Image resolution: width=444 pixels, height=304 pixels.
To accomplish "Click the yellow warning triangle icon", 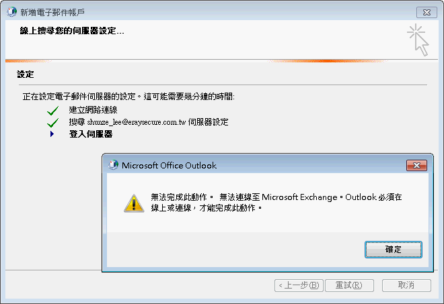I will tap(134, 203).
